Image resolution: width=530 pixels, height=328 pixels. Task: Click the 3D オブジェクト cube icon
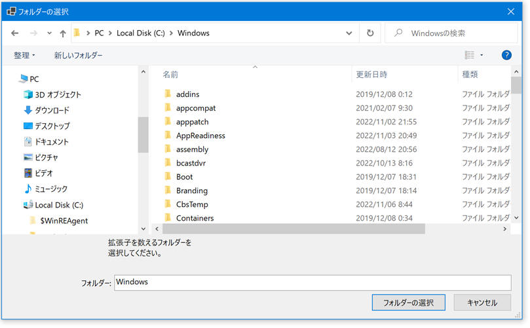[28, 94]
